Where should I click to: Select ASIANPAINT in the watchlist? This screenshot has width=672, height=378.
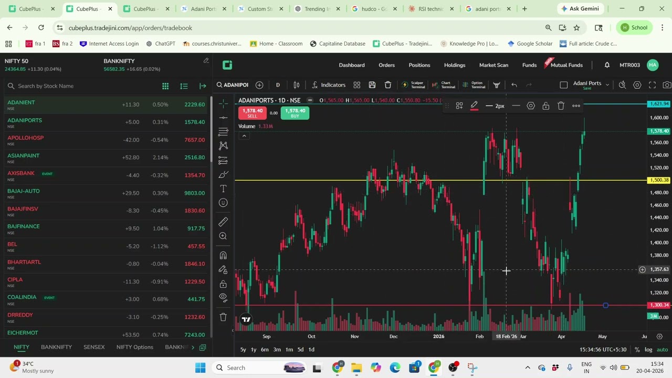105,157
